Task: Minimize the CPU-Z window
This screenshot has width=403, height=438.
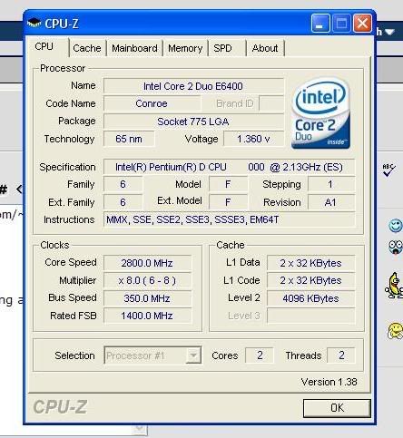Action: click(x=320, y=23)
